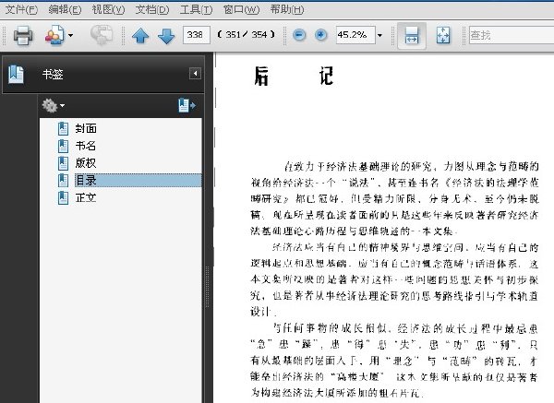The image size is (554, 403).
Task: Click the 书签 panel title text
Action: click(x=53, y=75)
